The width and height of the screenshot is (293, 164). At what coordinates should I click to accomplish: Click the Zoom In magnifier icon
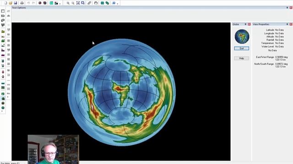[x=68, y=3]
